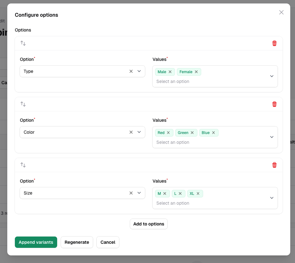
Task: Remove the Male value tag
Action: click(x=170, y=72)
